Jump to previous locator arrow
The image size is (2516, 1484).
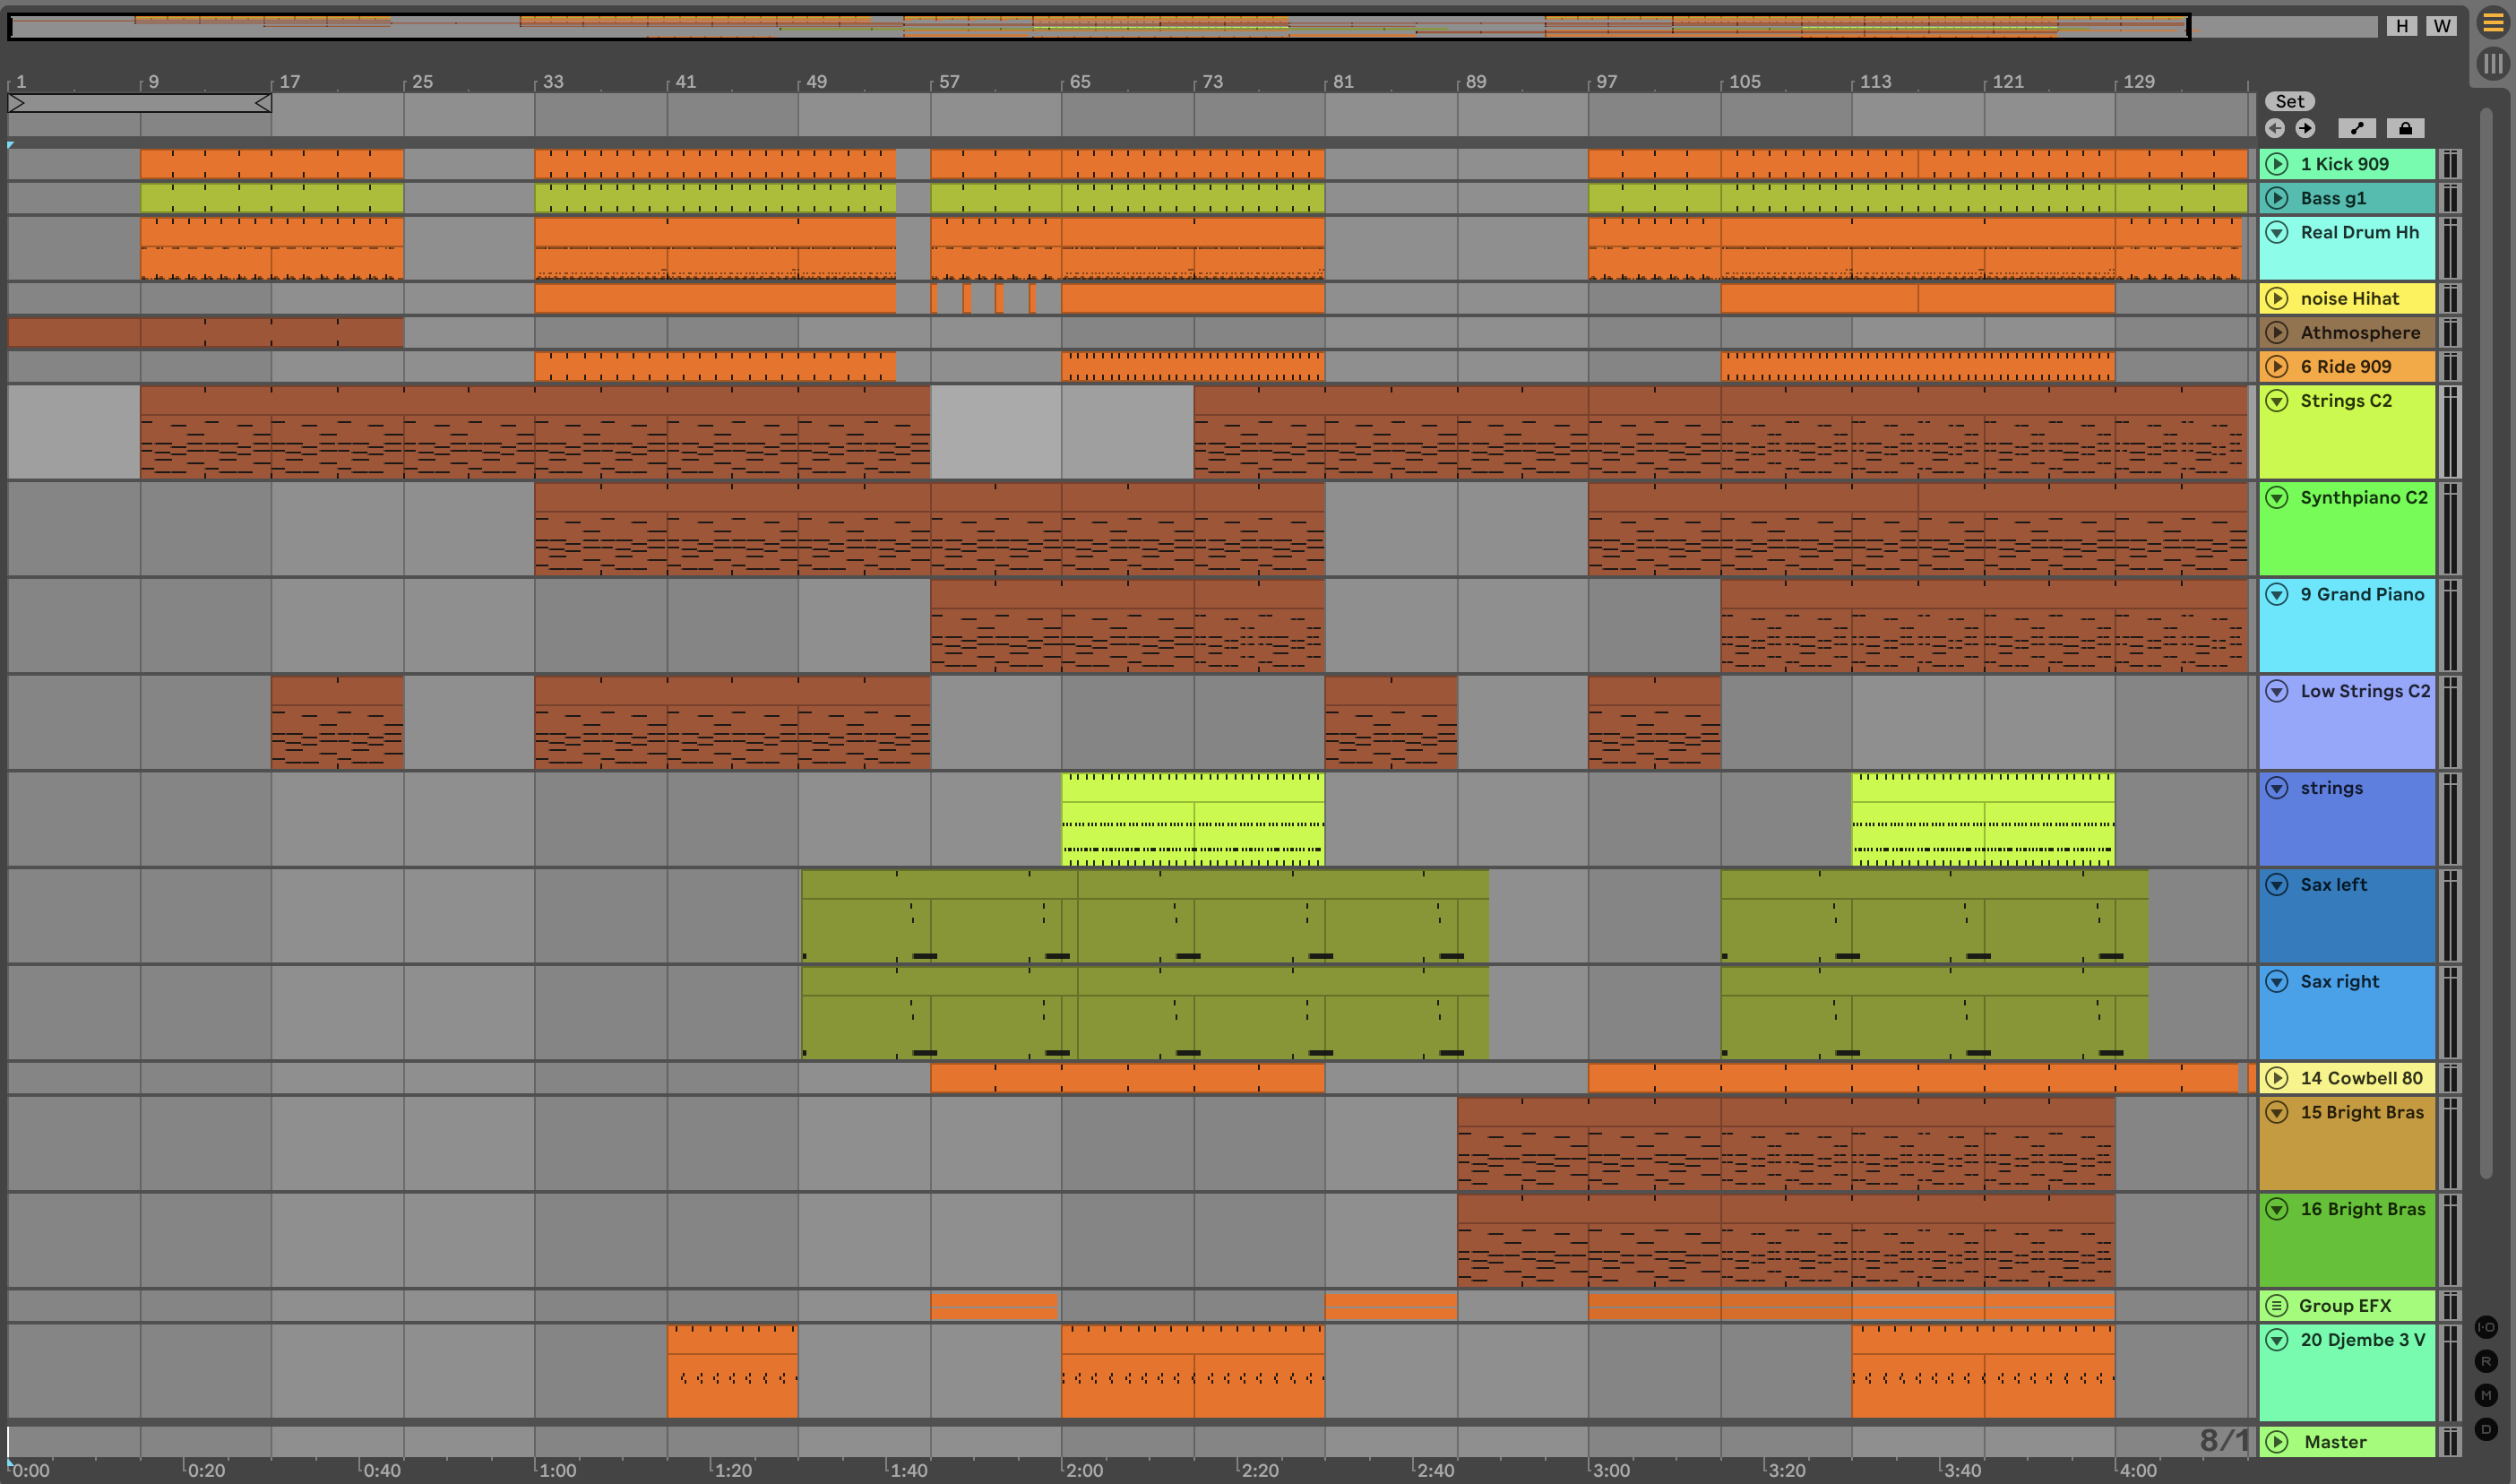coord(2275,128)
